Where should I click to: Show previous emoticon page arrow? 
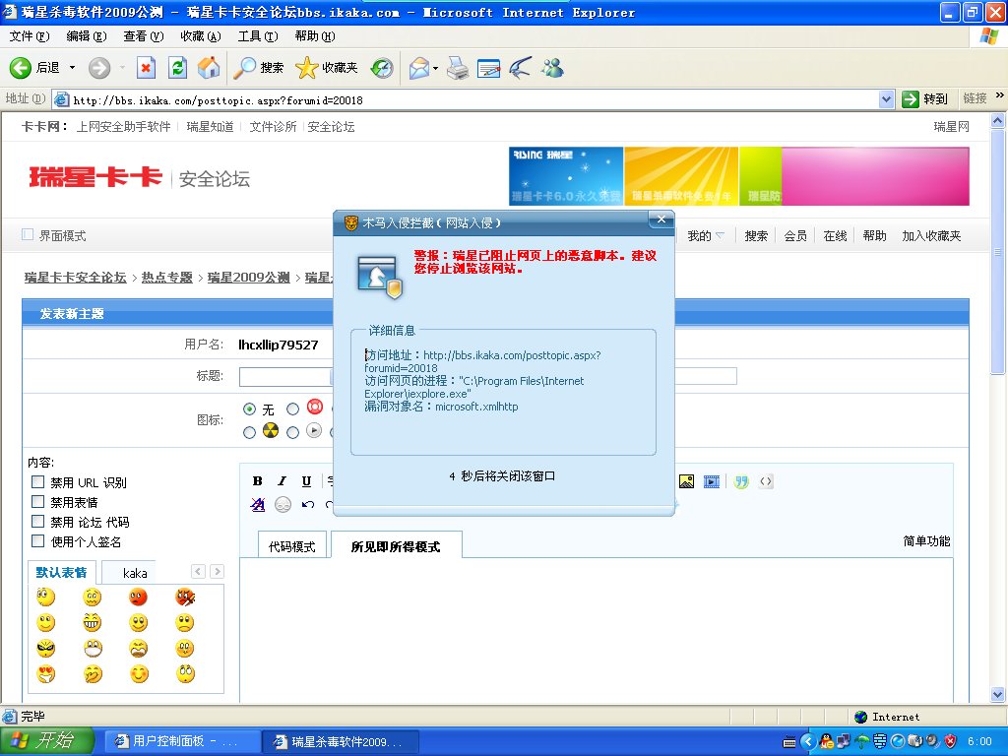pyautogui.click(x=198, y=571)
